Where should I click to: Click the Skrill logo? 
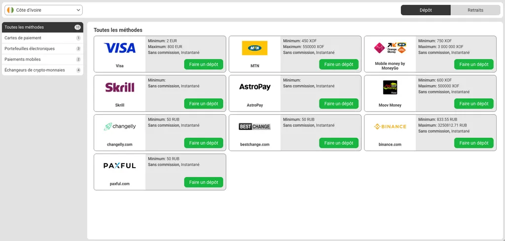(119, 87)
